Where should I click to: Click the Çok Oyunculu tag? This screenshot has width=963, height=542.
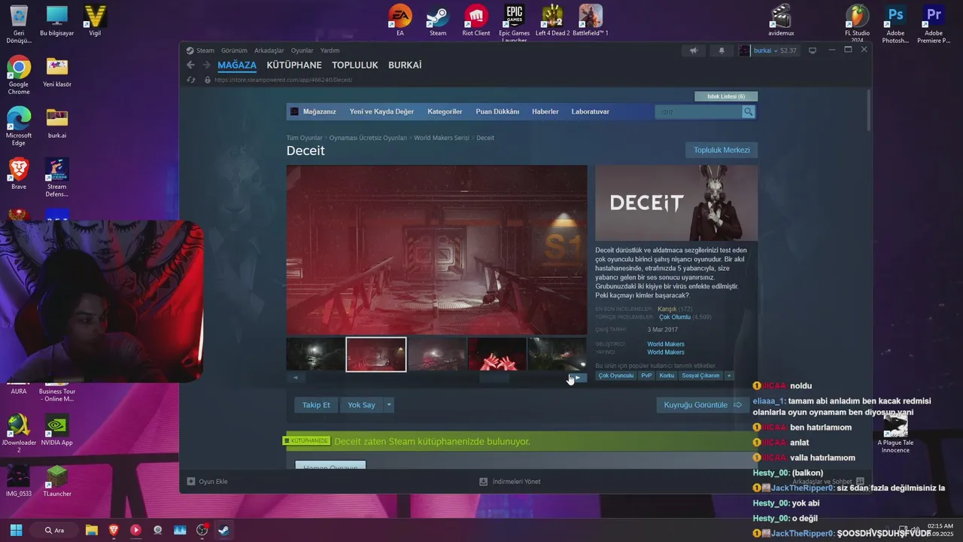coord(616,376)
